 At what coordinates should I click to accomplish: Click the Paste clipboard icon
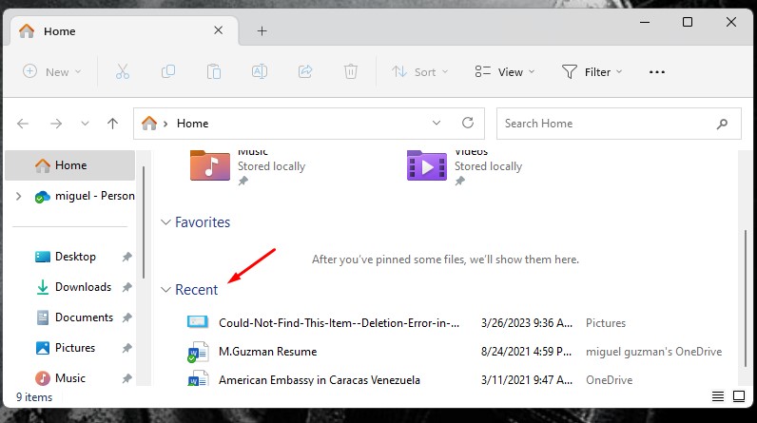click(214, 72)
